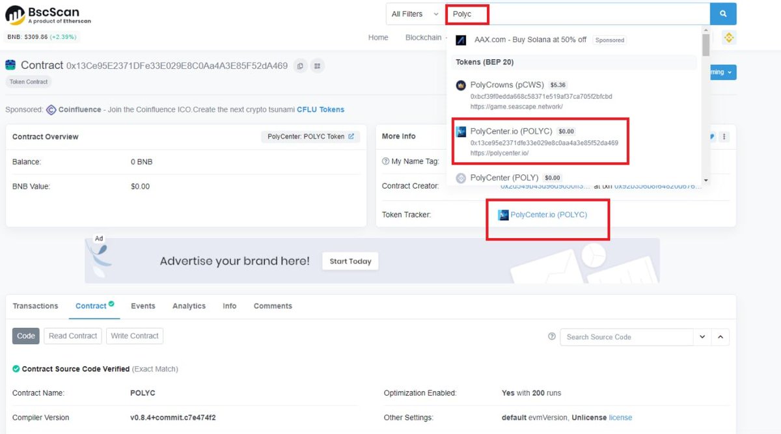The image size is (781, 434).
Task: Click the Sponsored badge next to AAX.com
Action: 610,40
